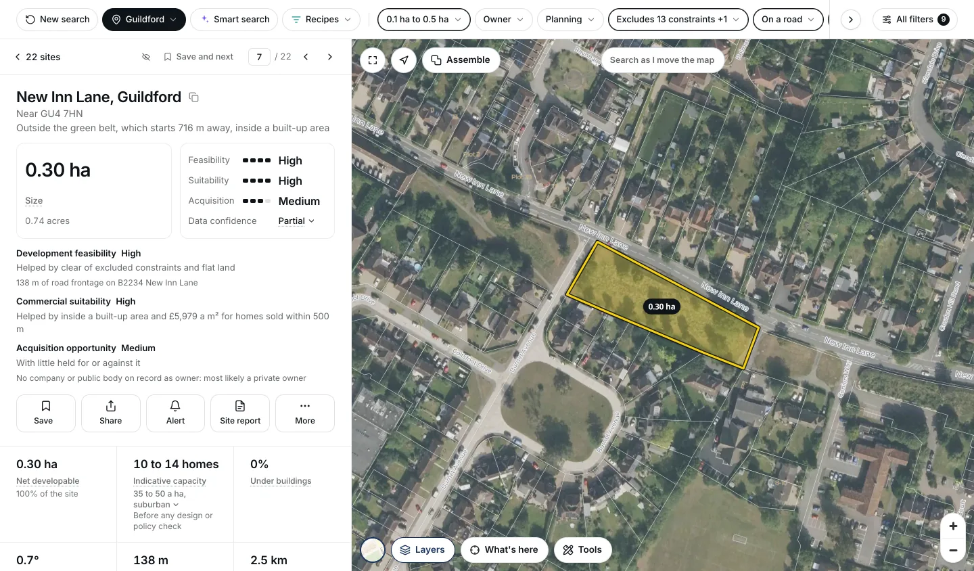Click Save and next
This screenshot has height=571, width=974.
[198, 57]
